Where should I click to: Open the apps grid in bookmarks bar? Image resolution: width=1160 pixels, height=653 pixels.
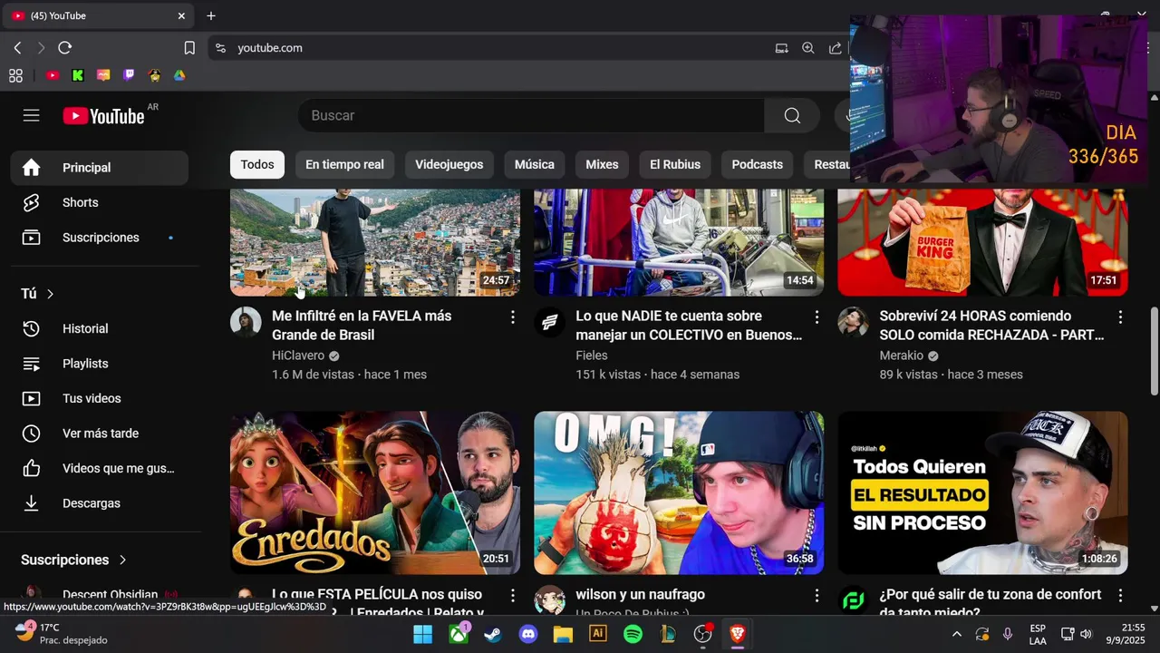click(15, 75)
